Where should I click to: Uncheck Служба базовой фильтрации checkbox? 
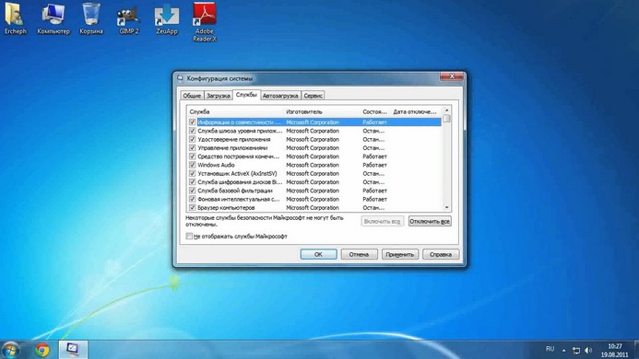tap(193, 191)
